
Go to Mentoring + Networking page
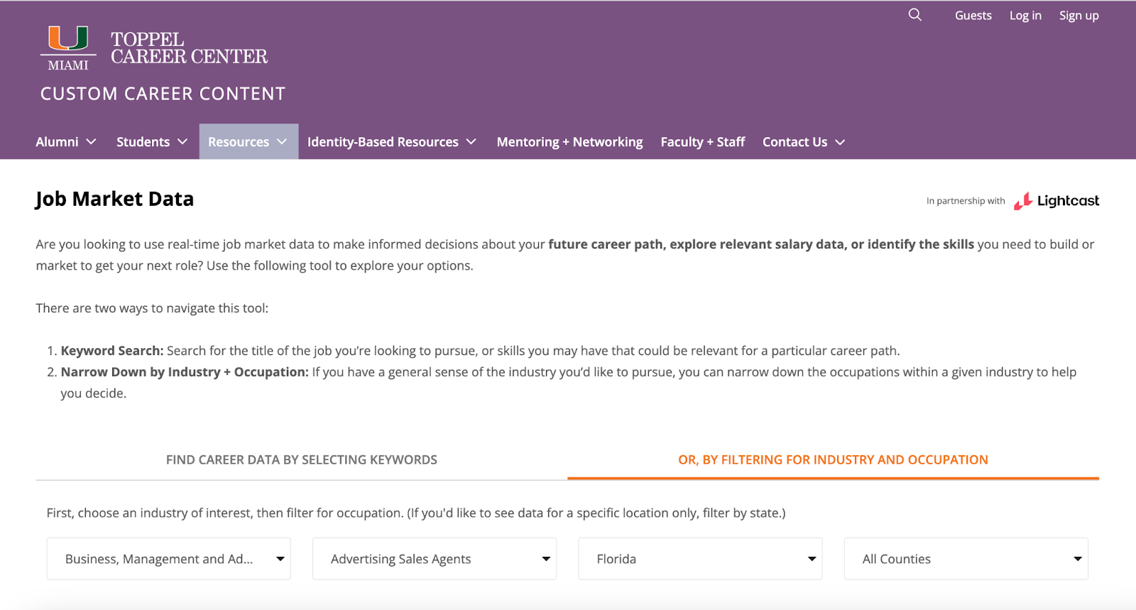569,142
